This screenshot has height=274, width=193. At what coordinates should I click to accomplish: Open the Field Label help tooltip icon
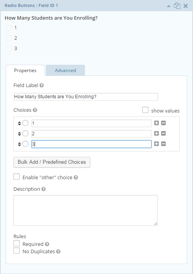point(42,86)
